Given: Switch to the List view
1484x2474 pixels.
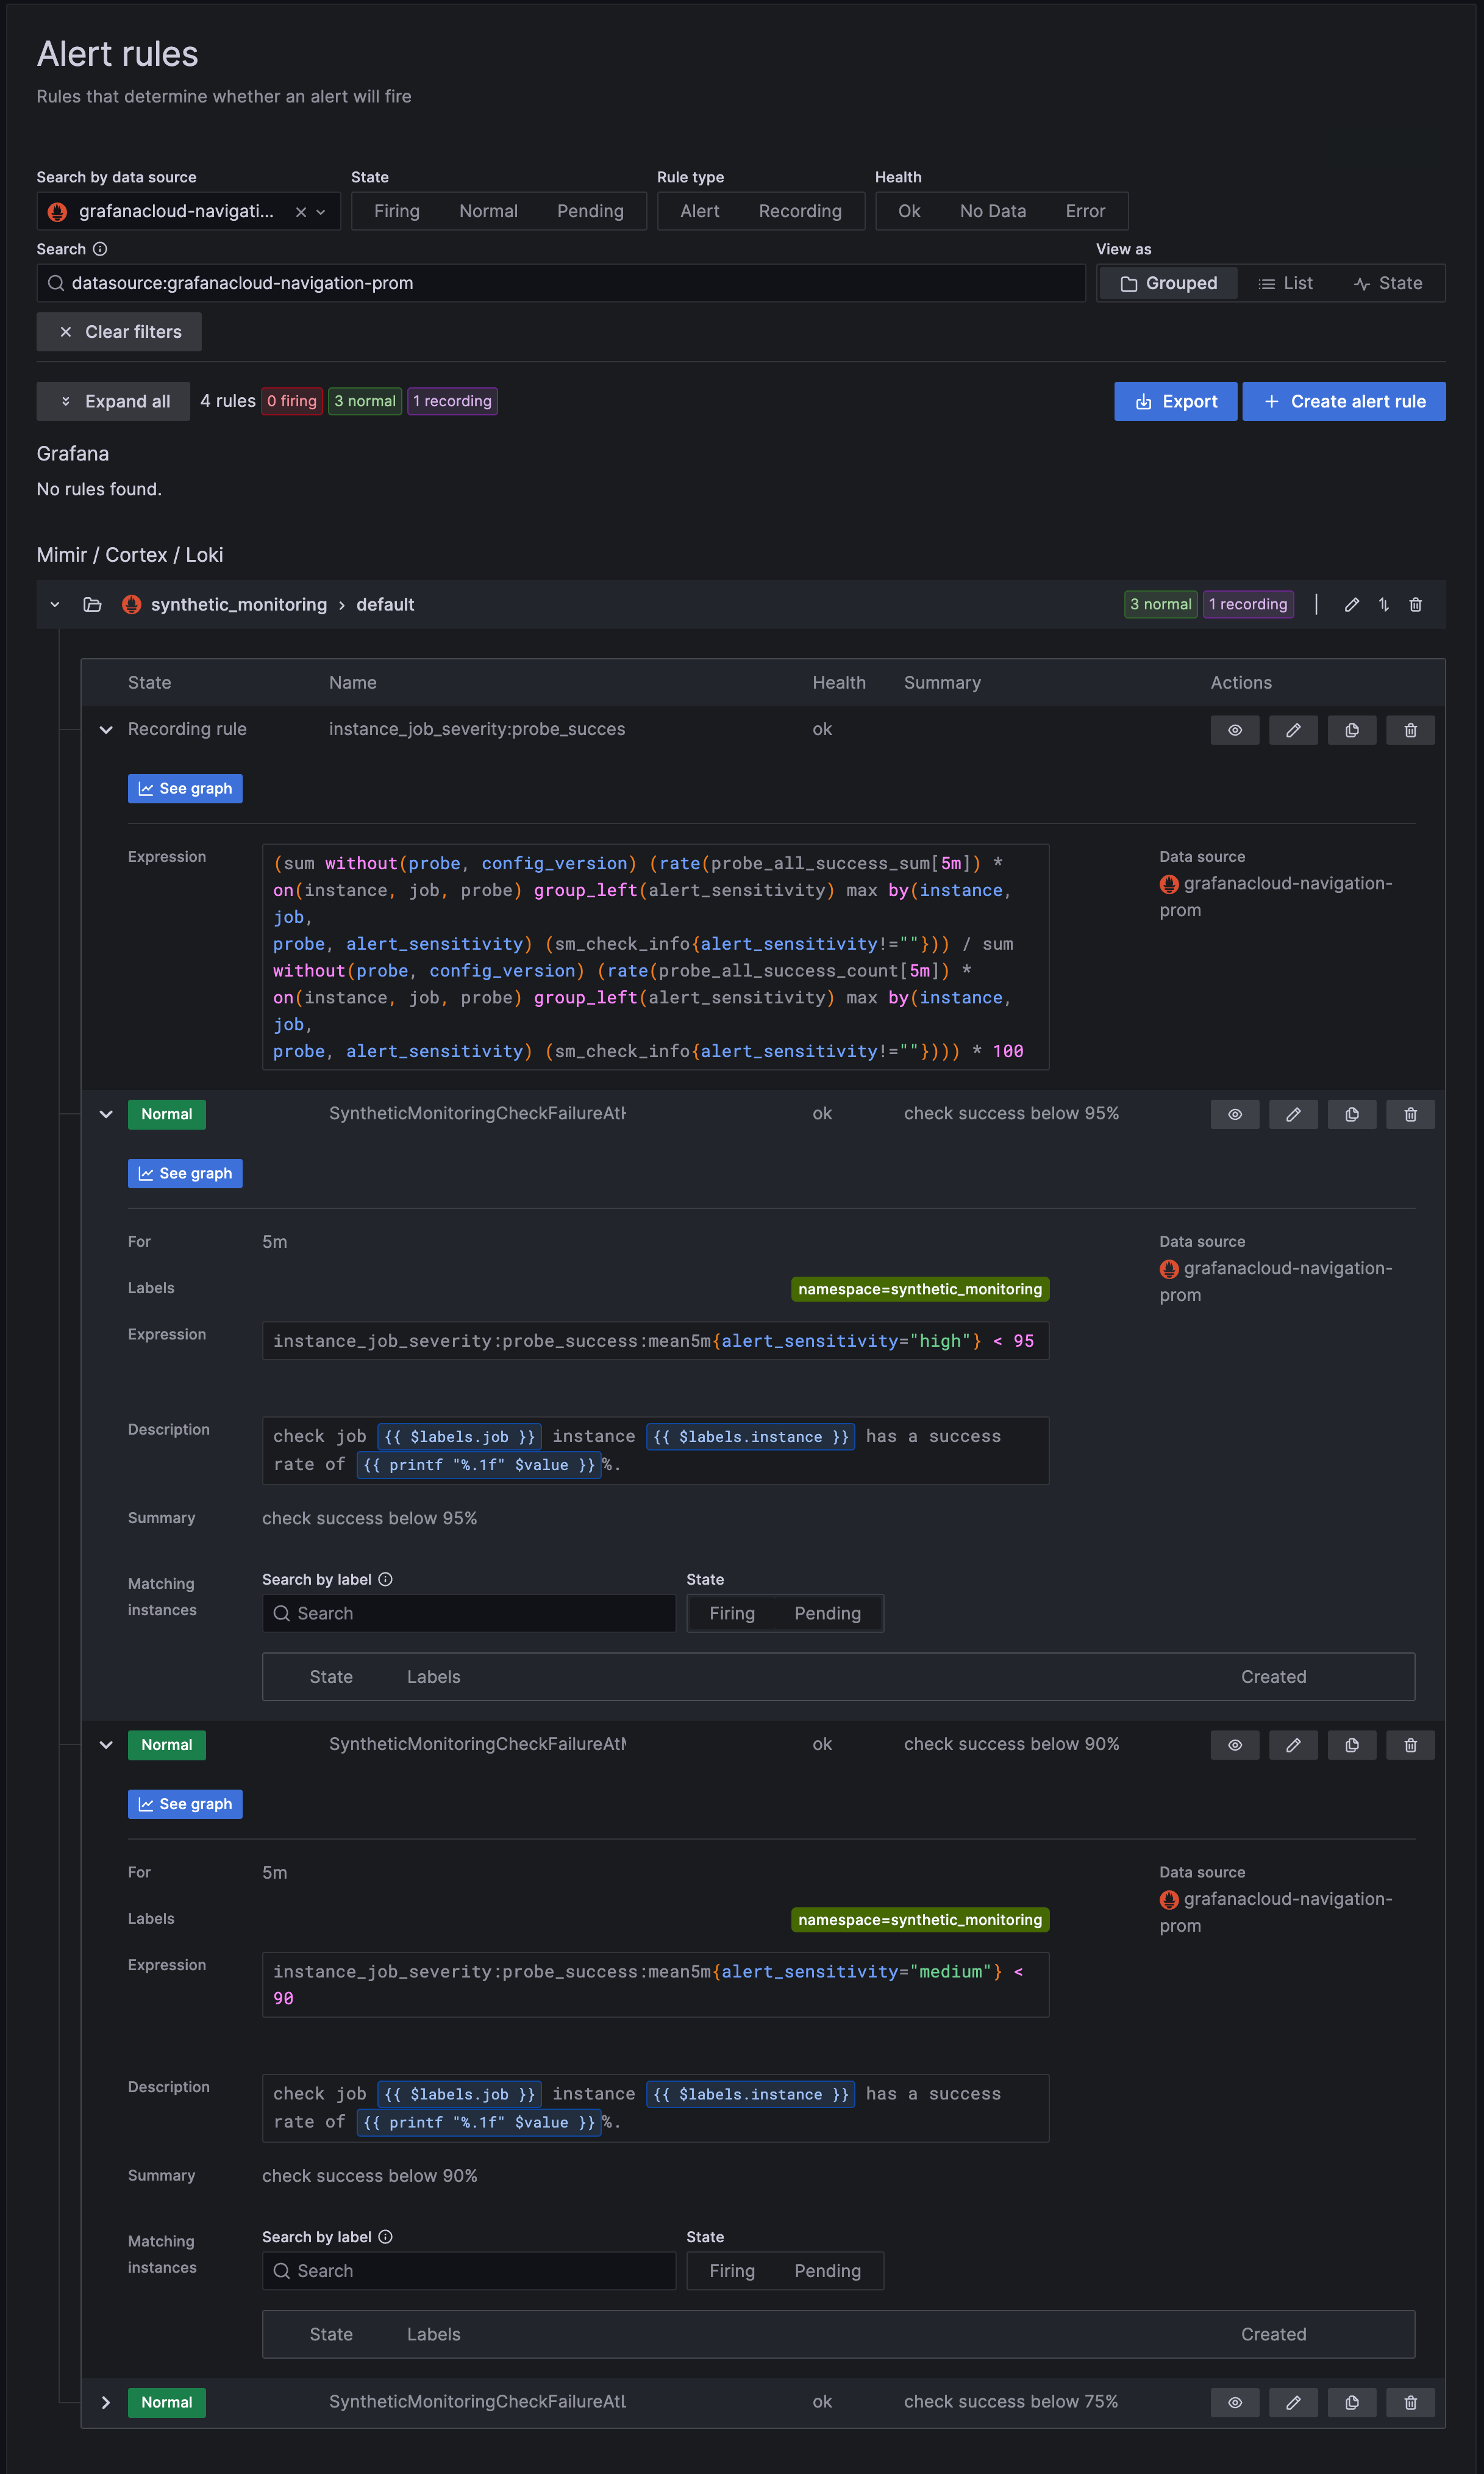Looking at the screenshot, I should (1285, 283).
